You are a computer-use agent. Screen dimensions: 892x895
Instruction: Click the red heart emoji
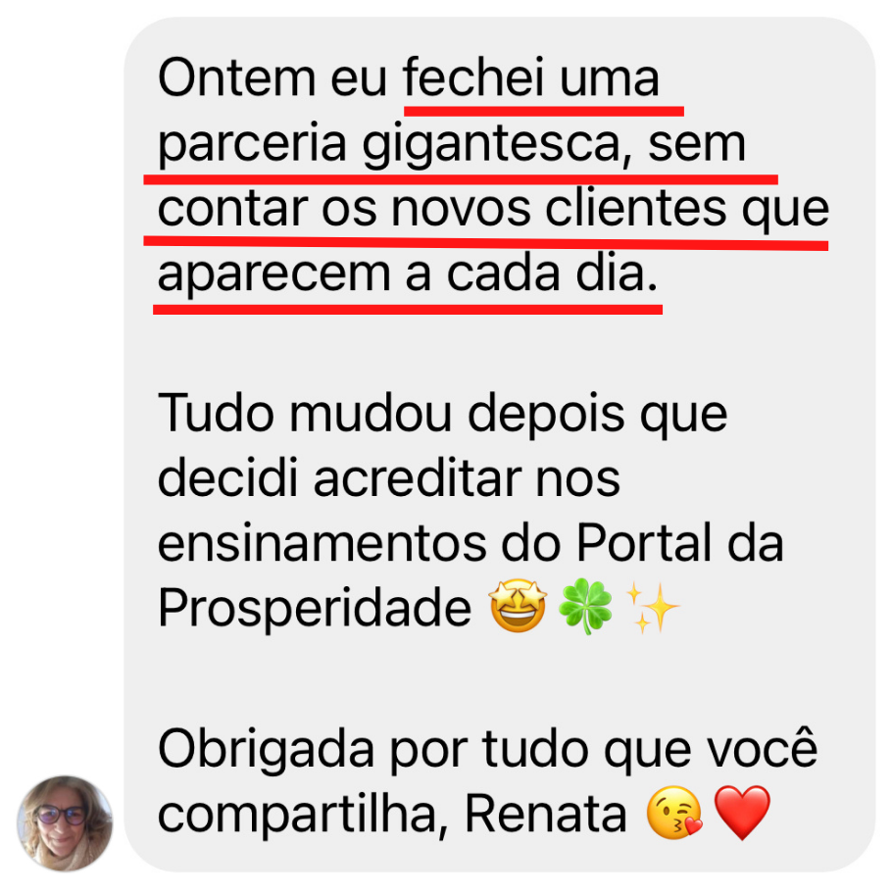coord(742,813)
